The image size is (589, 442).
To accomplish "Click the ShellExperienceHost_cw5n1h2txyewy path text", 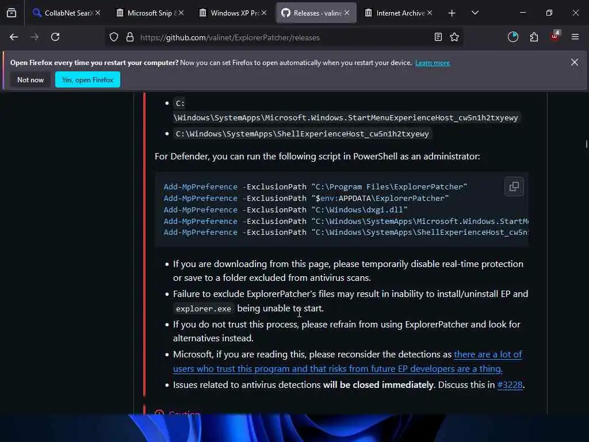I will pyautogui.click(x=303, y=134).
